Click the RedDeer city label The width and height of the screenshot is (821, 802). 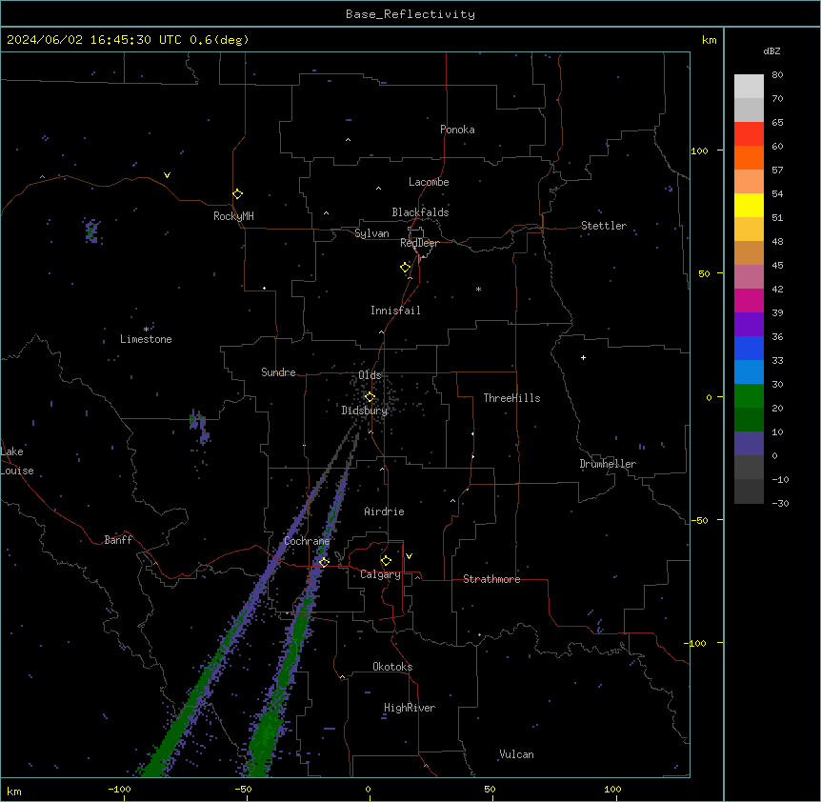(419, 243)
